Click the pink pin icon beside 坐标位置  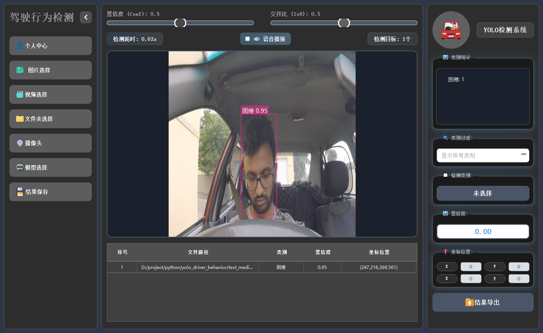[445, 252]
